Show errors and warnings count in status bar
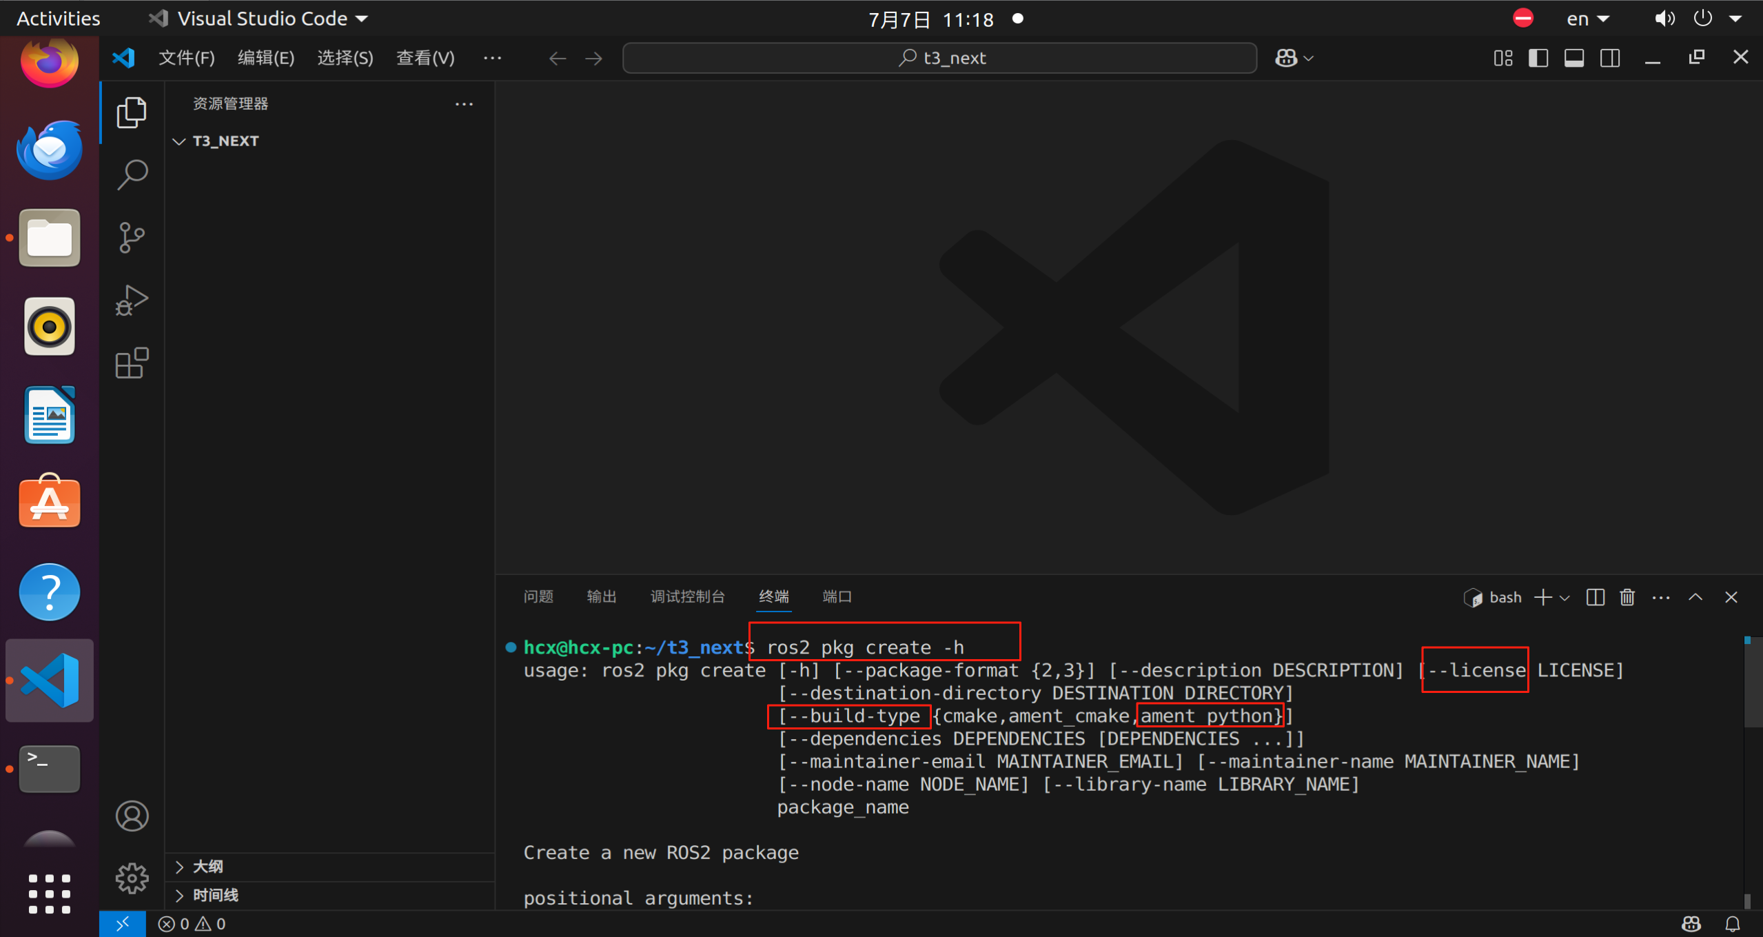The width and height of the screenshot is (1763, 937). click(x=192, y=924)
